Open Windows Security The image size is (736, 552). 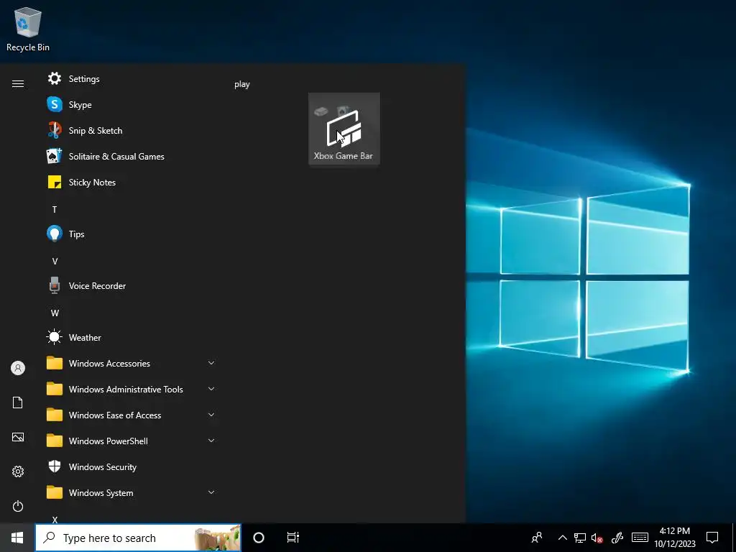click(131, 466)
